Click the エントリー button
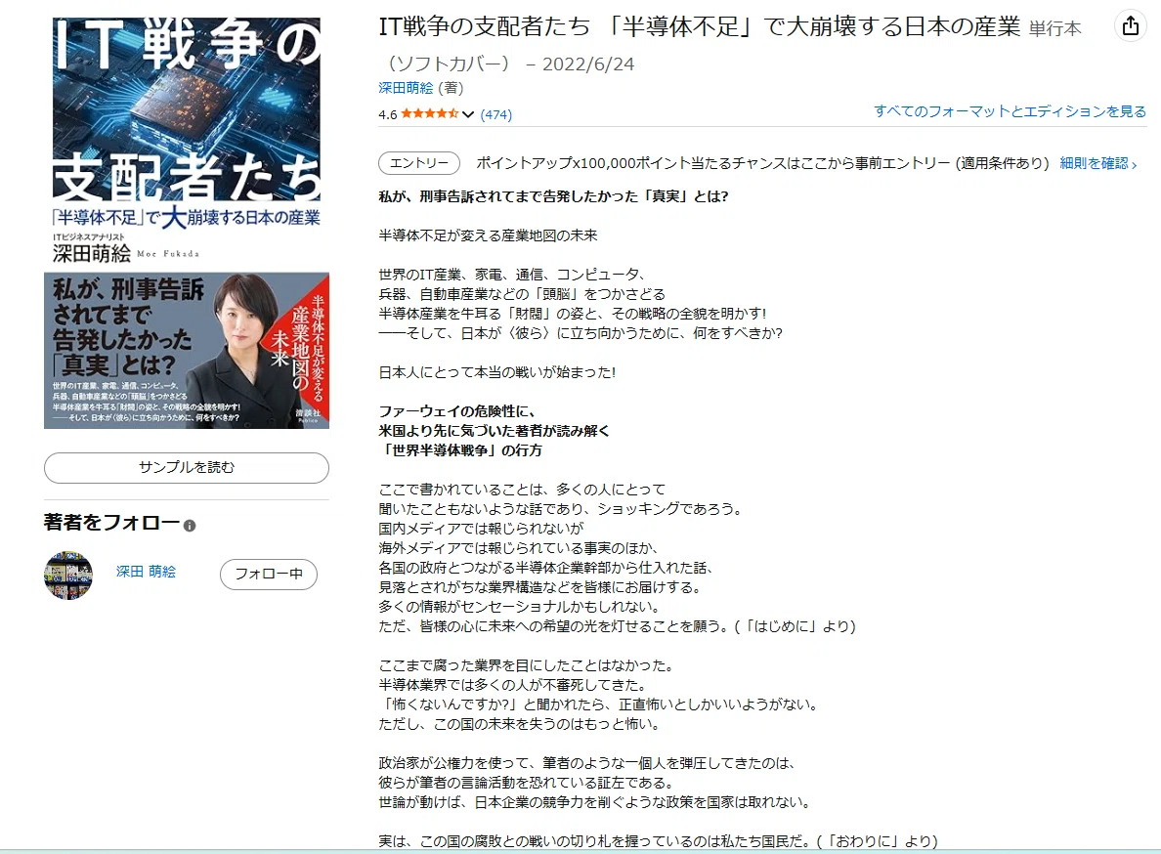The width and height of the screenshot is (1161, 854). click(x=419, y=163)
